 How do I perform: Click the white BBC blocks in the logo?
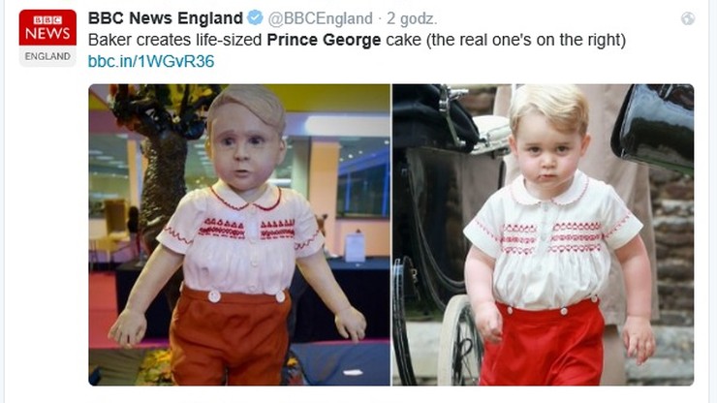tap(47, 20)
